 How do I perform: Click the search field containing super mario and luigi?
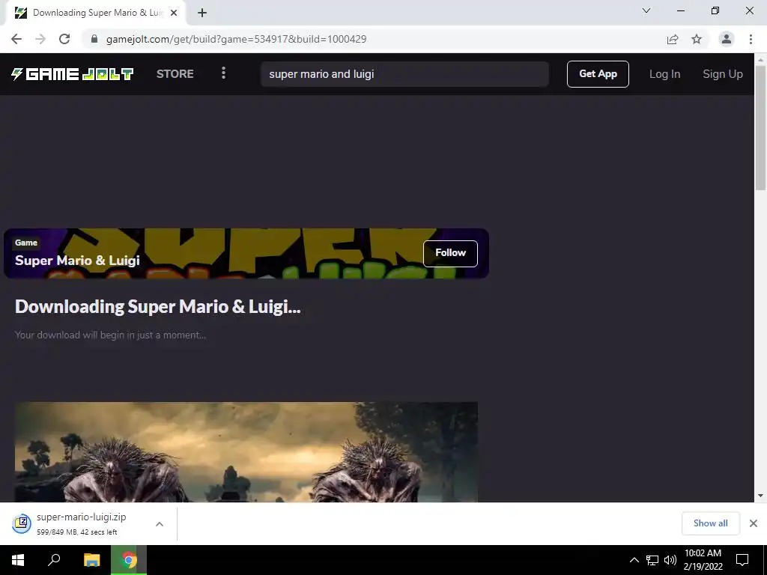(x=404, y=74)
